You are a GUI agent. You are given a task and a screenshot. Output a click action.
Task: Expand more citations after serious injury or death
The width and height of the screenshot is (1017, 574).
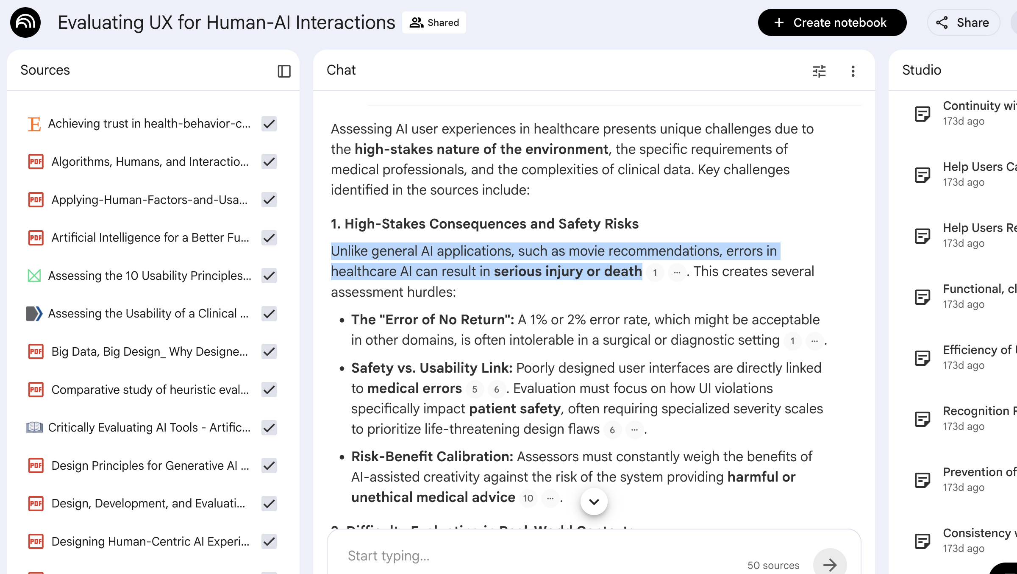point(677,273)
